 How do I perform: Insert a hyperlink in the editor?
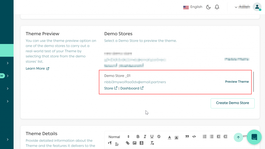pos(127,143)
